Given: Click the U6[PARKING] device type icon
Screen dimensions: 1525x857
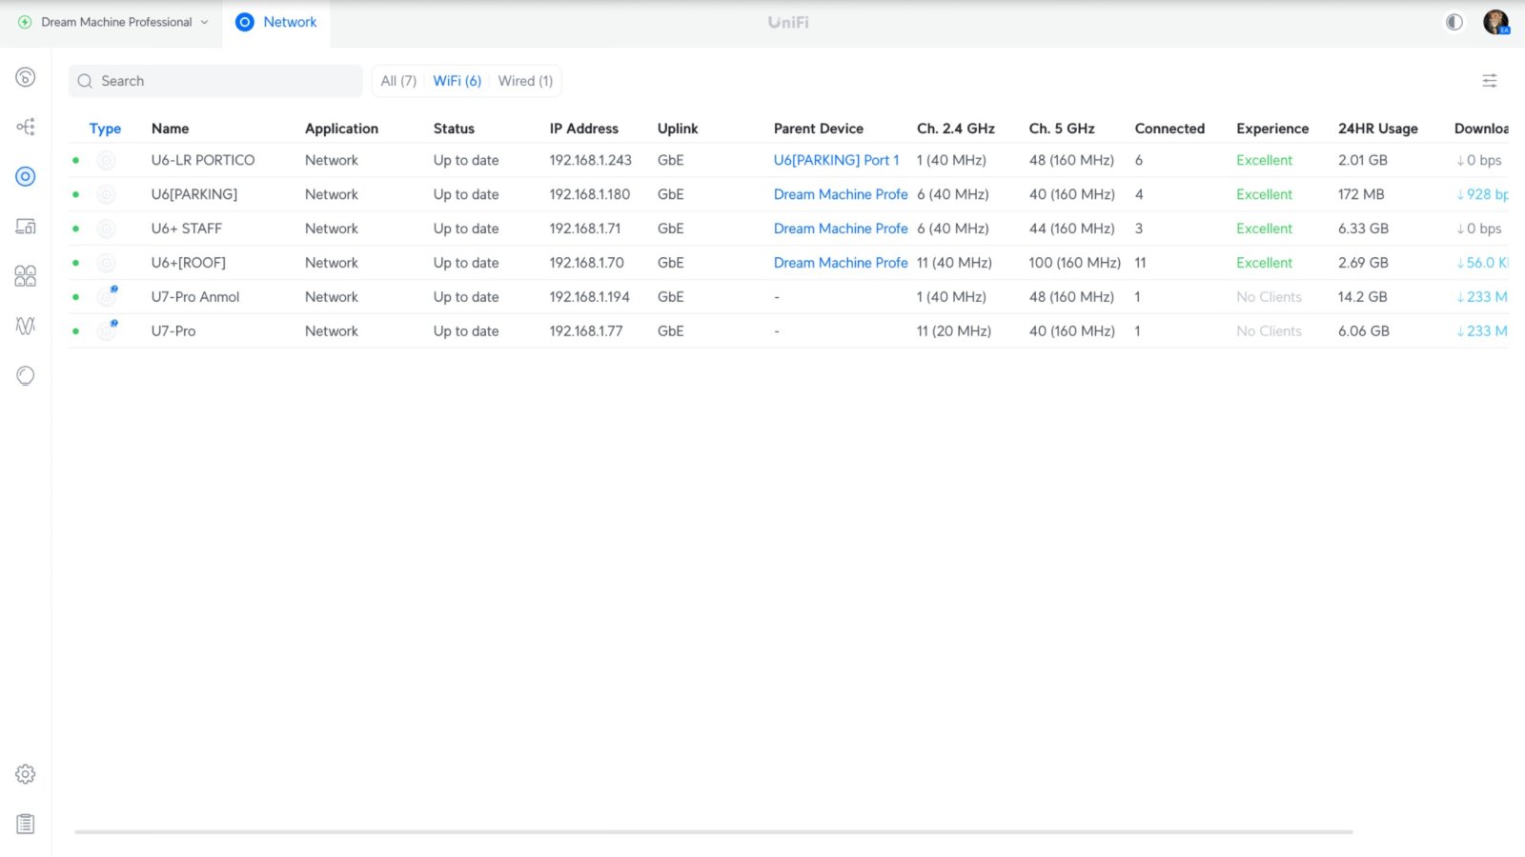Looking at the screenshot, I should (107, 195).
